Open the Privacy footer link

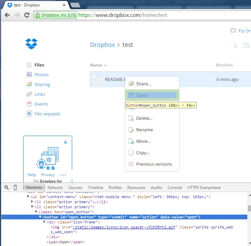[48, 175]
